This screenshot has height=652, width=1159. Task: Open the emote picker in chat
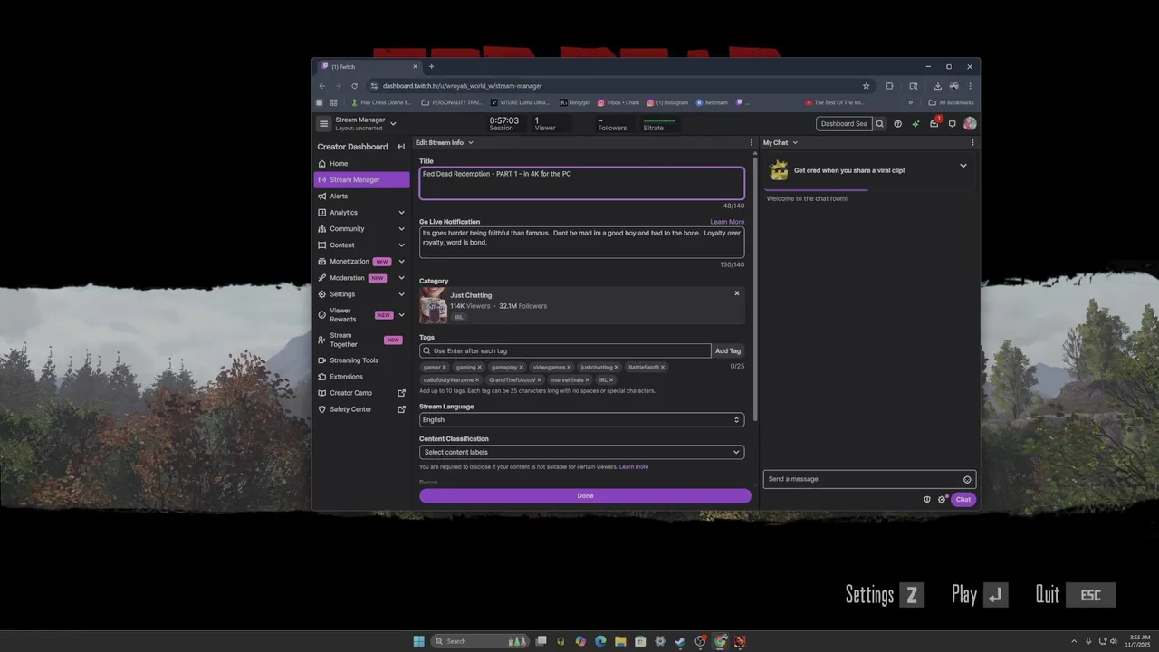click(967, 479)
